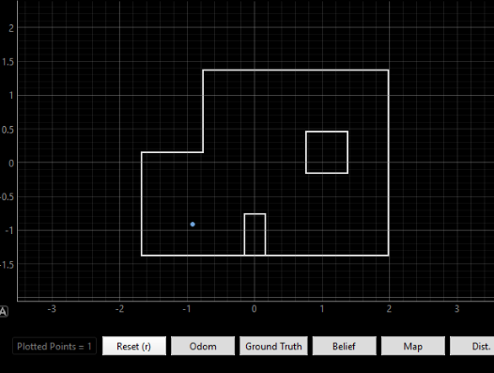
Task: Click the Plotted Points counter field
Action: coord(54,346)
